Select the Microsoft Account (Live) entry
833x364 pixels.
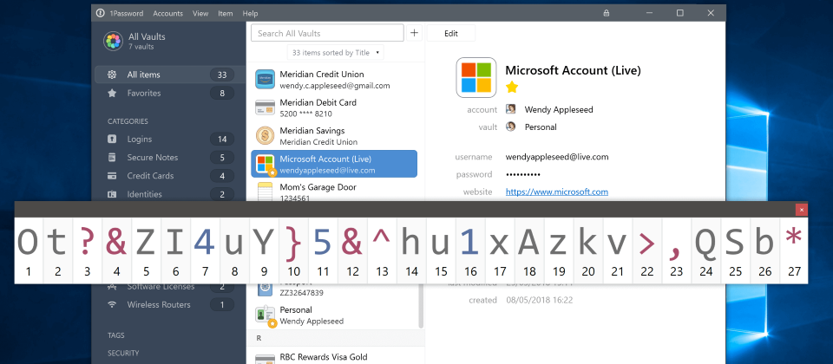333,164
